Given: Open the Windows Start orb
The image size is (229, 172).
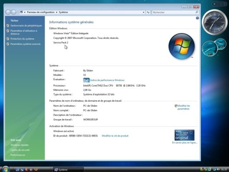Looking at the screenshot, I should pyautogui.click(x=6, y=169).
